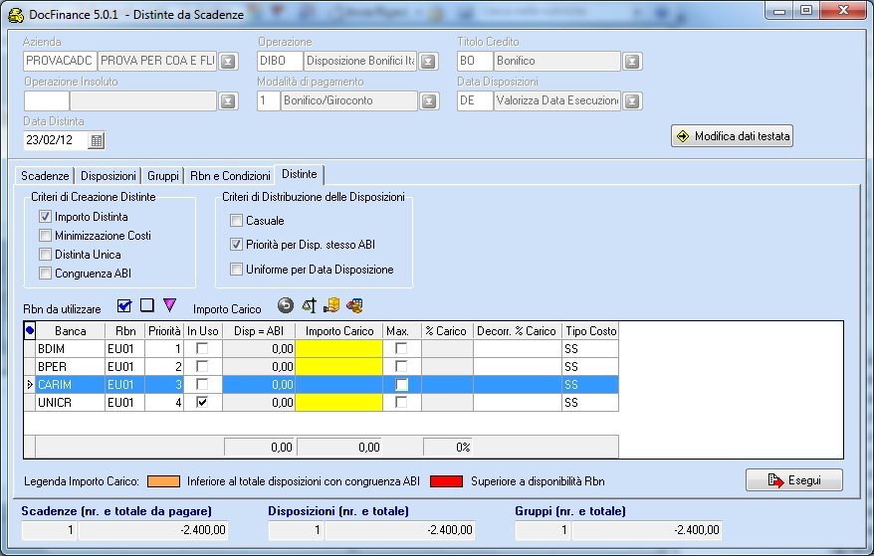
Task: Click the red legend color swatch
Action: (446, 481)
